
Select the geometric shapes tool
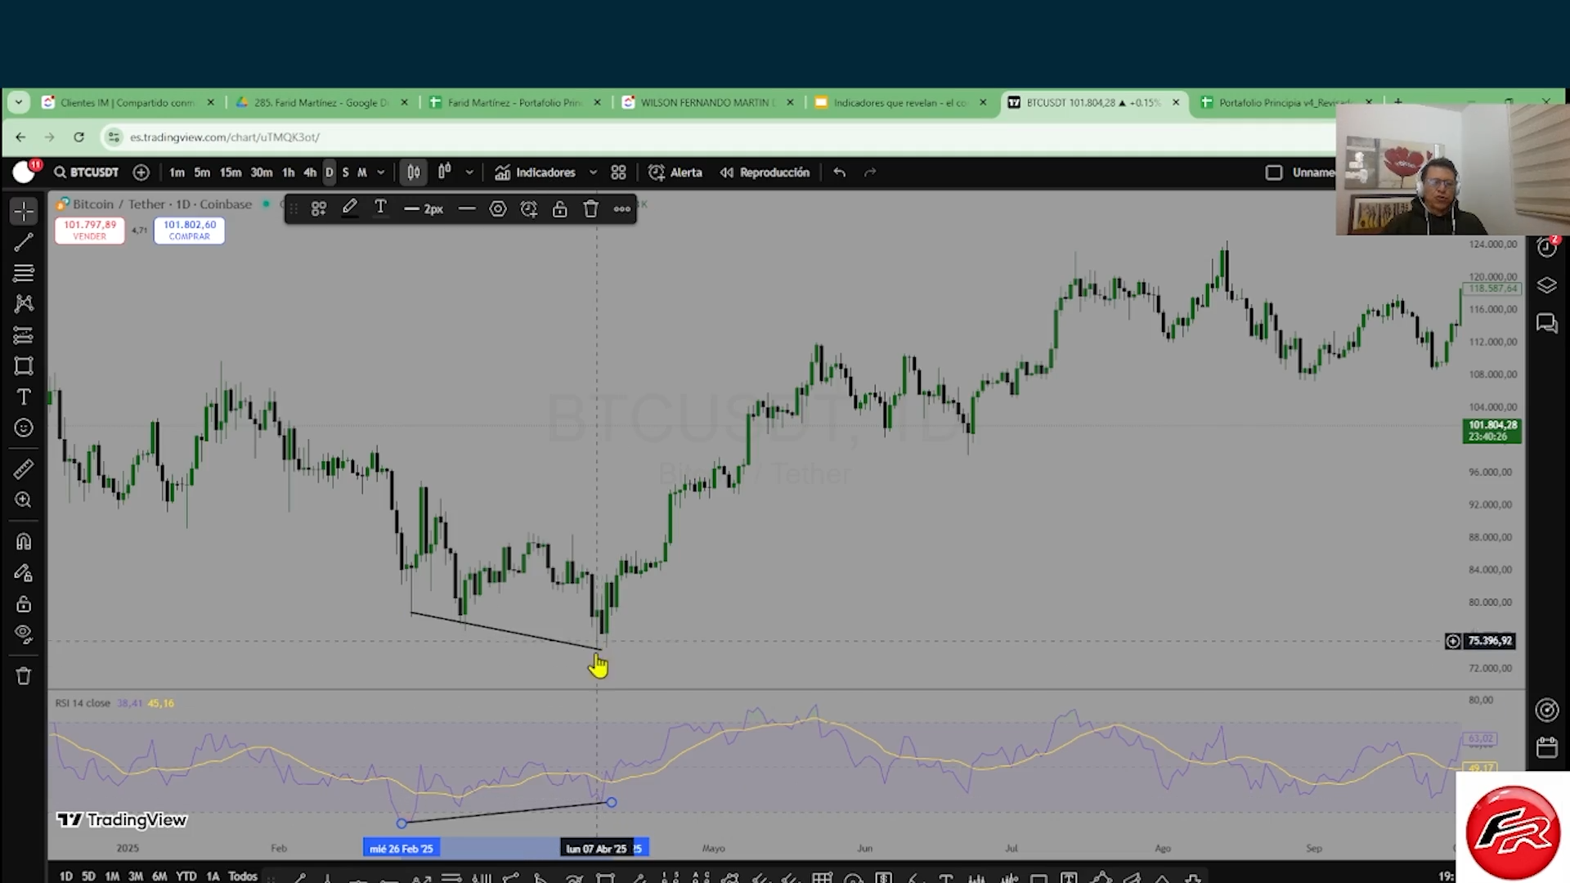pyautogui.click(x=24, y=366)
